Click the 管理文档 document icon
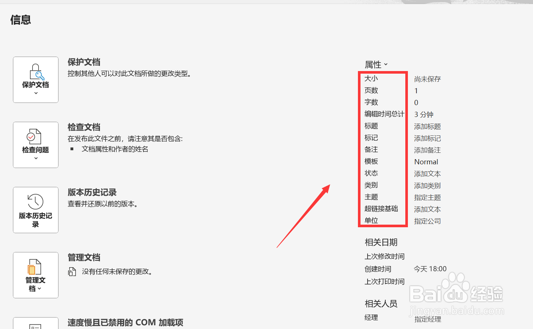 coord(36,266)
